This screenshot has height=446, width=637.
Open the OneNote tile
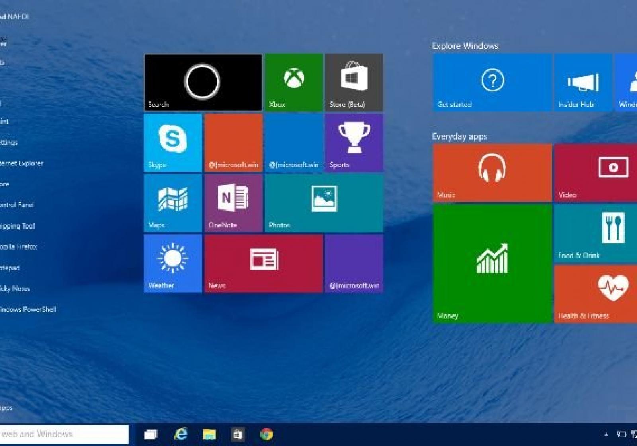[233, 203]
